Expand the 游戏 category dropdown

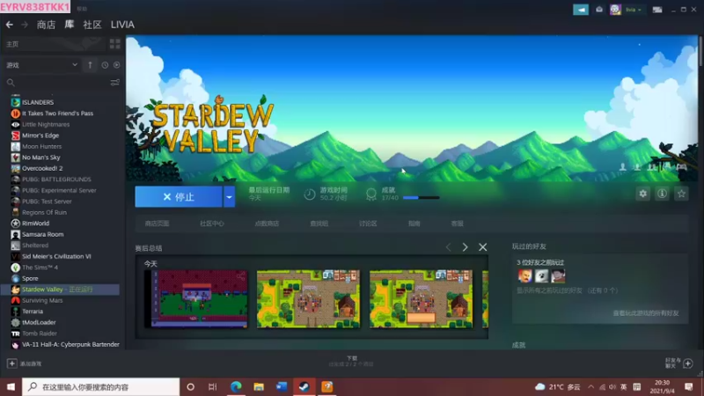[41, 65]
